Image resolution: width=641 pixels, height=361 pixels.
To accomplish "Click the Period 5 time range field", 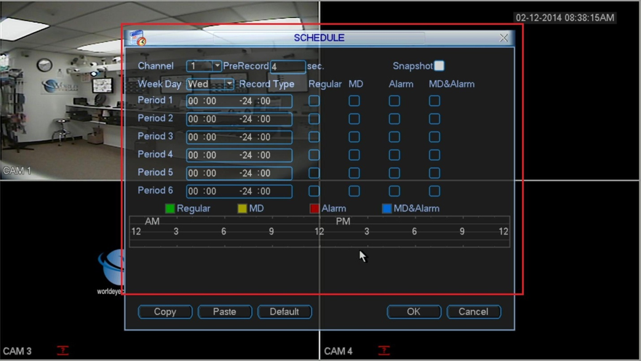I will tap(239, 173).
